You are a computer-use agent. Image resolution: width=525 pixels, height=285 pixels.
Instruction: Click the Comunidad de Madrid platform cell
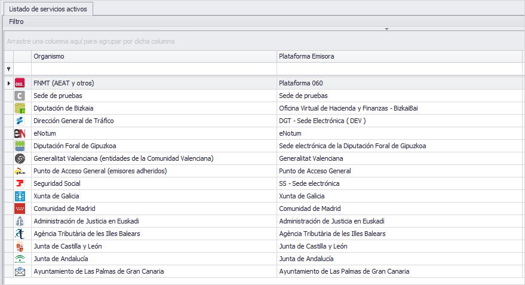click(400, 209)
